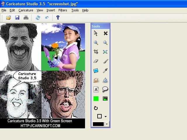Select the Speech bubble tool
The image size is (187, 140).
(x=105, y=89)
